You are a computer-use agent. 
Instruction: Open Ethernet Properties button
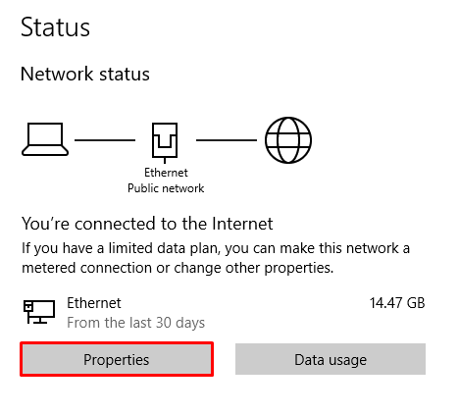click(x=117, y=359)
